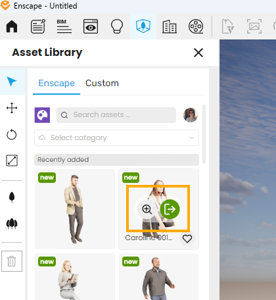Select the standing man in beige jacket asset
276x300 pixels.
click(x=75, y=209)
